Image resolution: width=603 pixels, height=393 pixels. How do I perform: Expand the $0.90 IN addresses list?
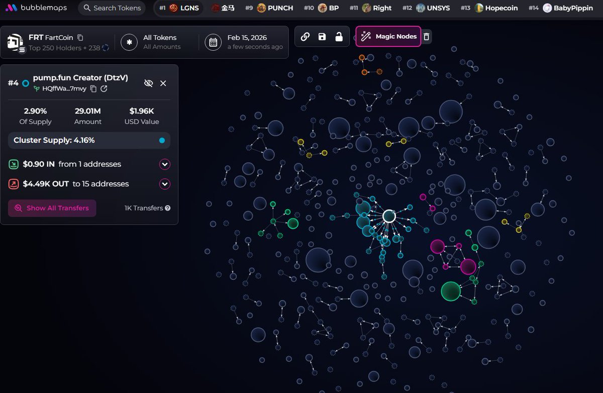tap(165, 164)
